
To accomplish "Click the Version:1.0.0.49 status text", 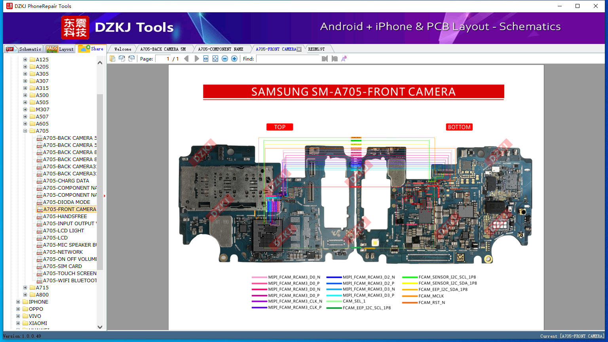I will (x=22, y=336).
